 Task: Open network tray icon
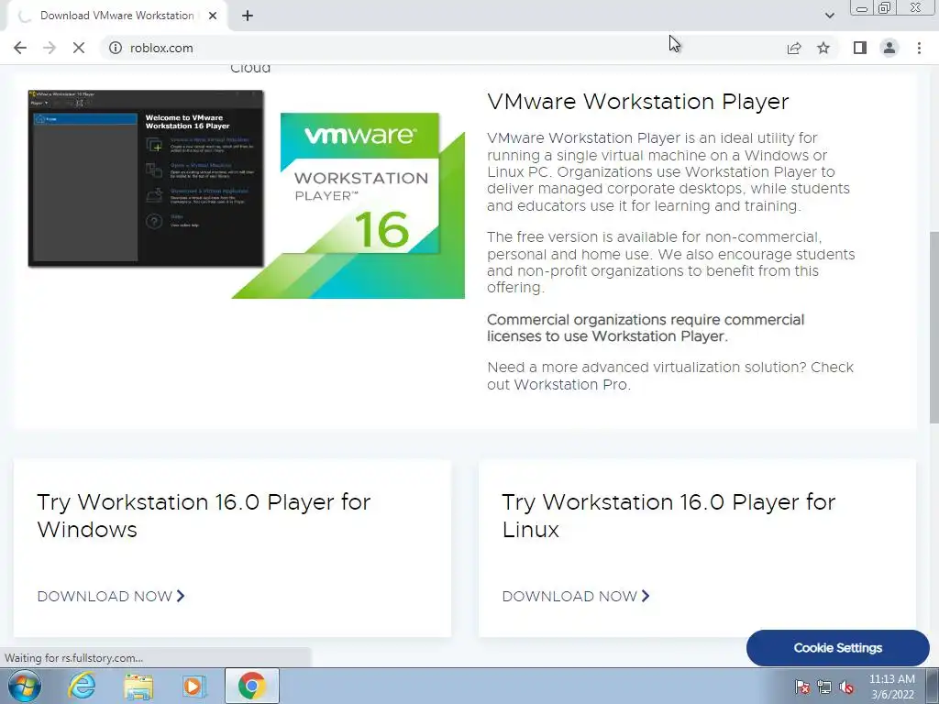[x=824, y=687]
